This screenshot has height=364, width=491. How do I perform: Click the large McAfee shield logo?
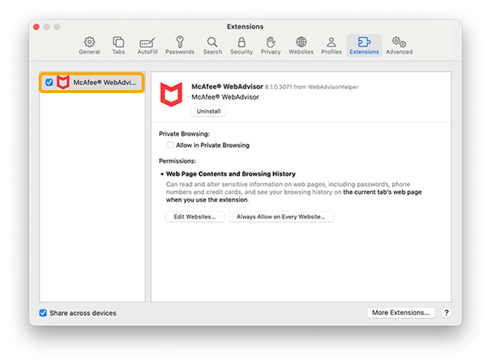(x=172, y=94)
